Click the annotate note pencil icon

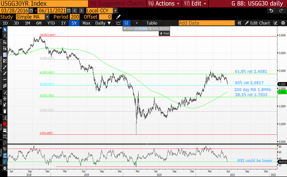tap(275, 23)
